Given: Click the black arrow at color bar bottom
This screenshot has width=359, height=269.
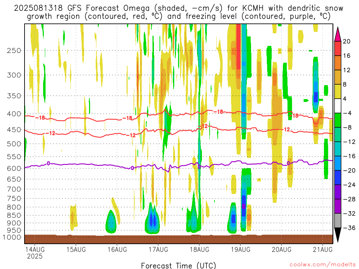Looking at the screenshot, I should point(338,235).
